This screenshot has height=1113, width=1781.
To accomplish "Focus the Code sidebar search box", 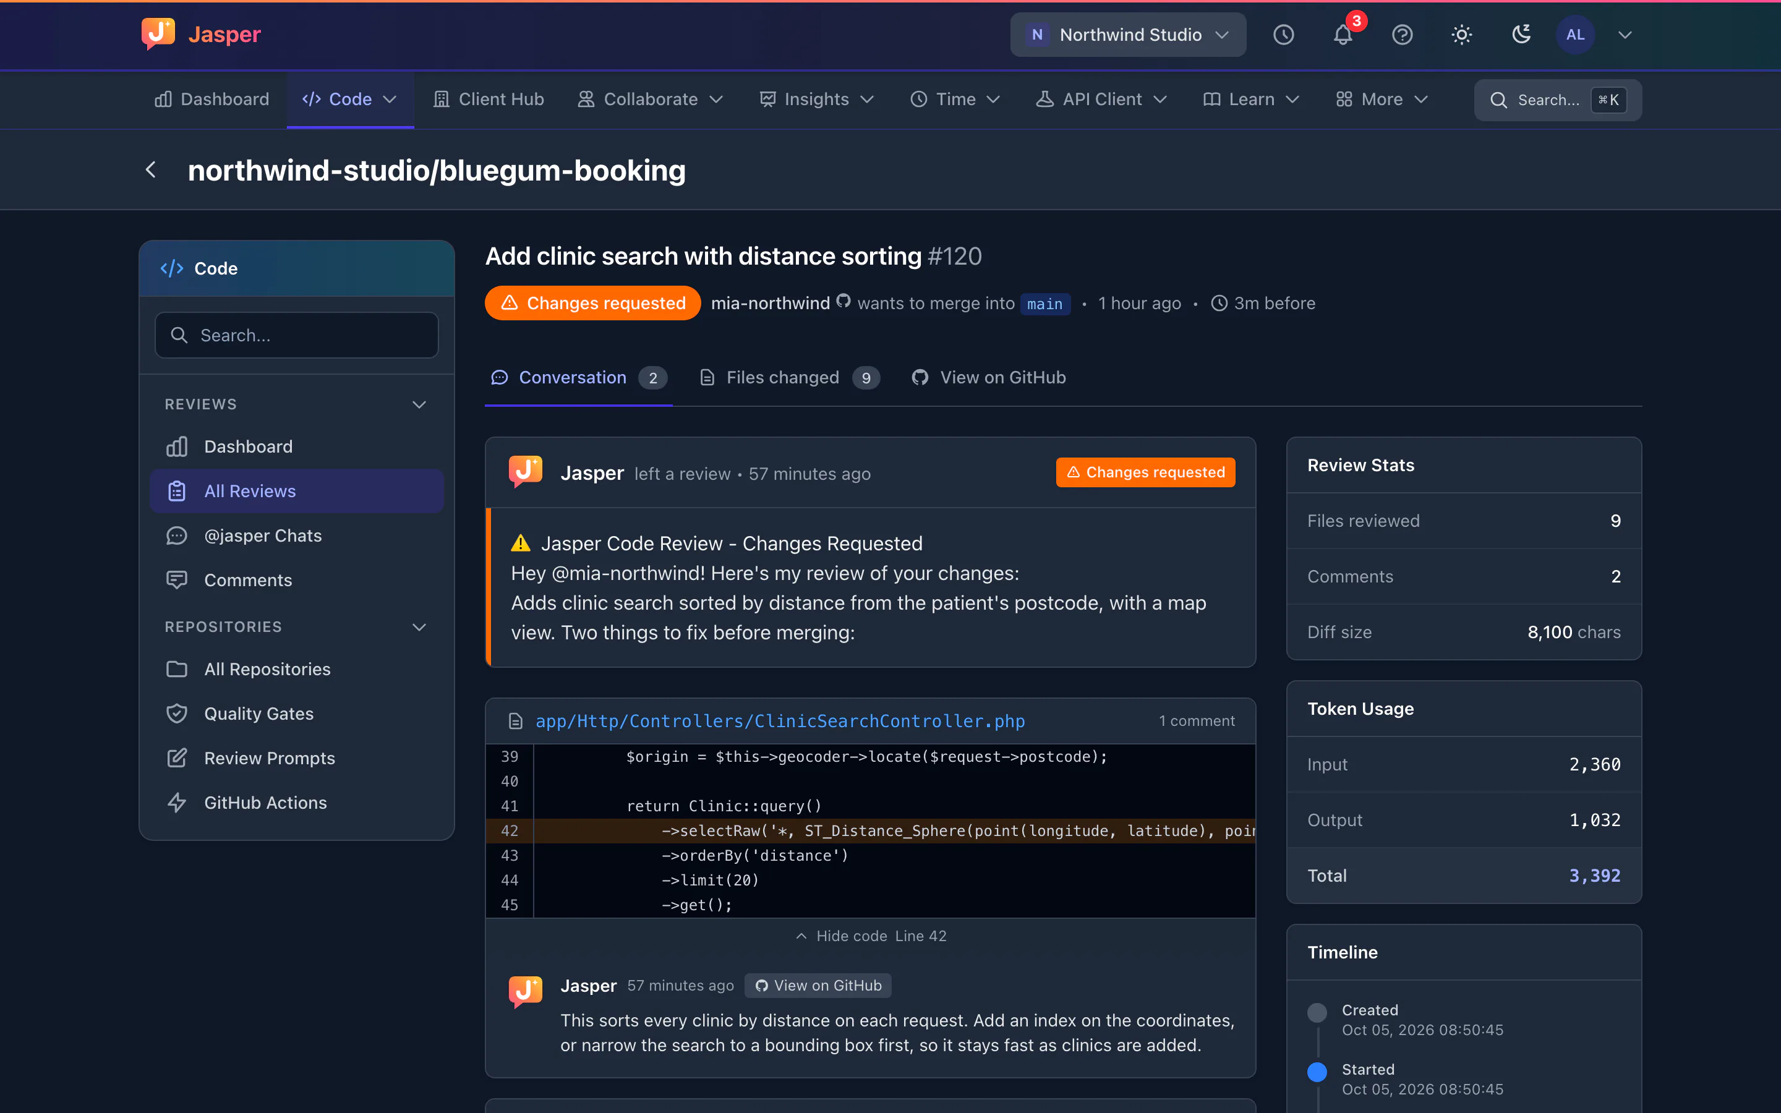I will tap(297, 335).
